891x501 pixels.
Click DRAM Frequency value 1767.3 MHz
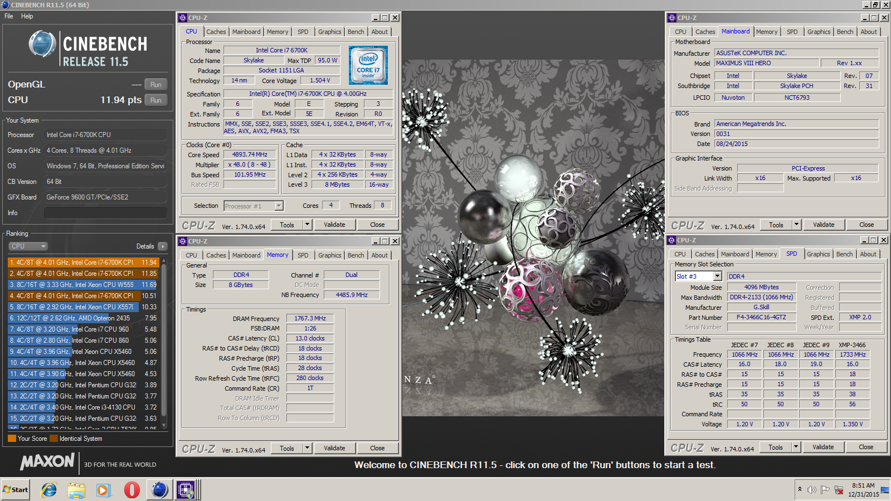pos(310,318)
